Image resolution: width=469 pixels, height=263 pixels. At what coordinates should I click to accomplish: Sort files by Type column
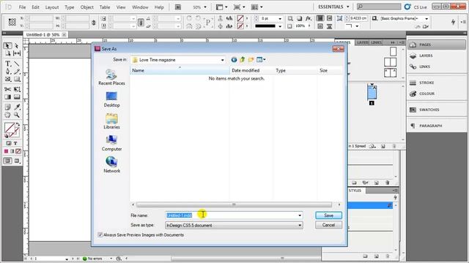click(295, 70)
